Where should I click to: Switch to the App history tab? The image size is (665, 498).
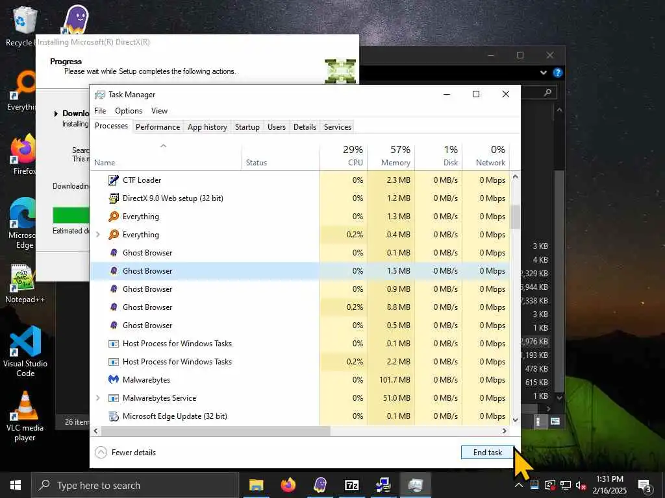tap(207, 127)
